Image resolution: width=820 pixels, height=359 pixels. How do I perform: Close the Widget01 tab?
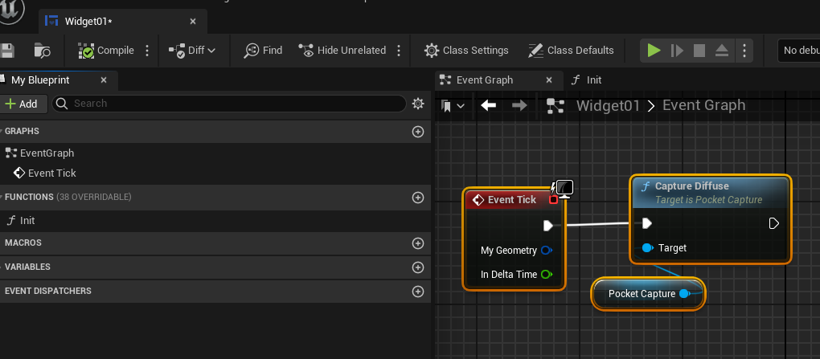click(193, 22)
